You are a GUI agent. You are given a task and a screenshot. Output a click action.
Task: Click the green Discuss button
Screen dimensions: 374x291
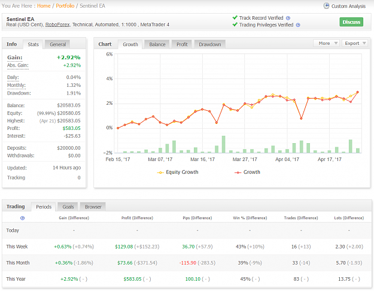pyautogui.click(x=351, y=22)
